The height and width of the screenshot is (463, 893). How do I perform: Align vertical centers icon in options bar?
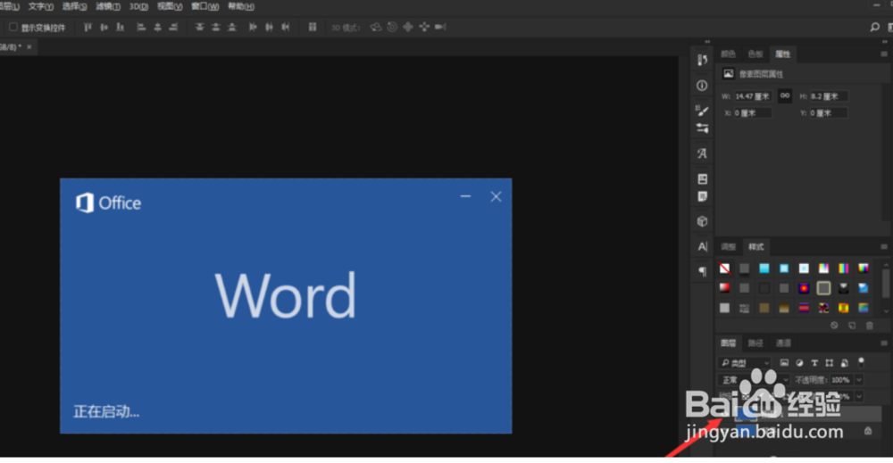(x=104, y=27)
